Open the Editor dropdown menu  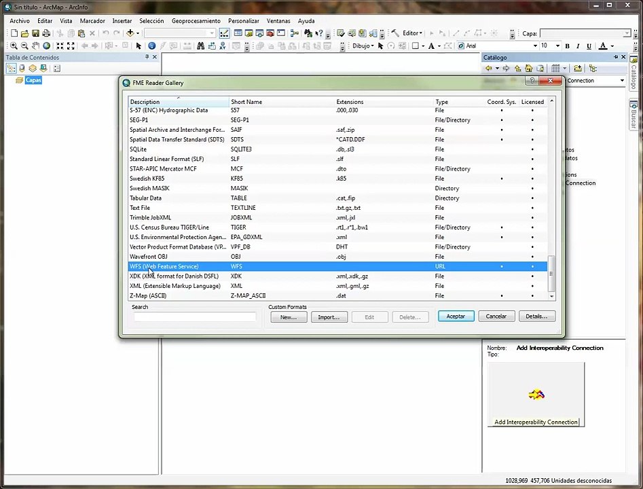click(x=412, y=33)
